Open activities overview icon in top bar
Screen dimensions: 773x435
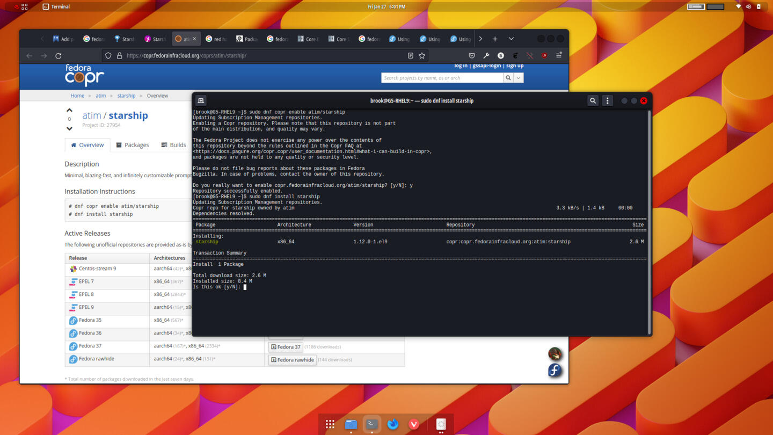click(25, 6)
